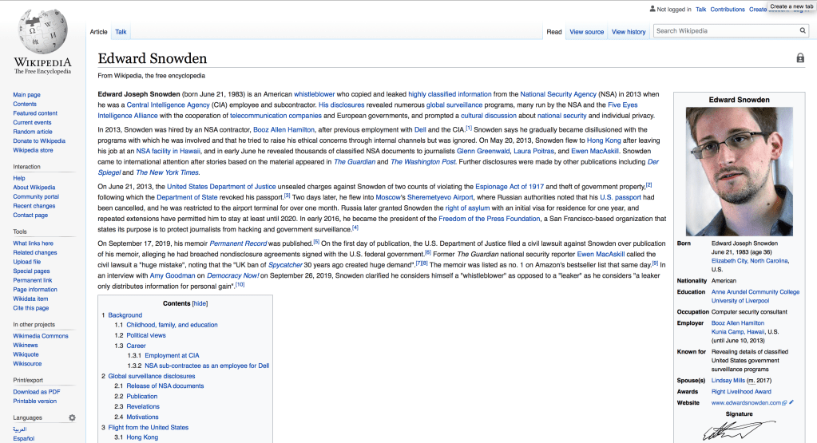Hide the Contents table using hide toggle
The image size is (817, 443).
(200, 303)
